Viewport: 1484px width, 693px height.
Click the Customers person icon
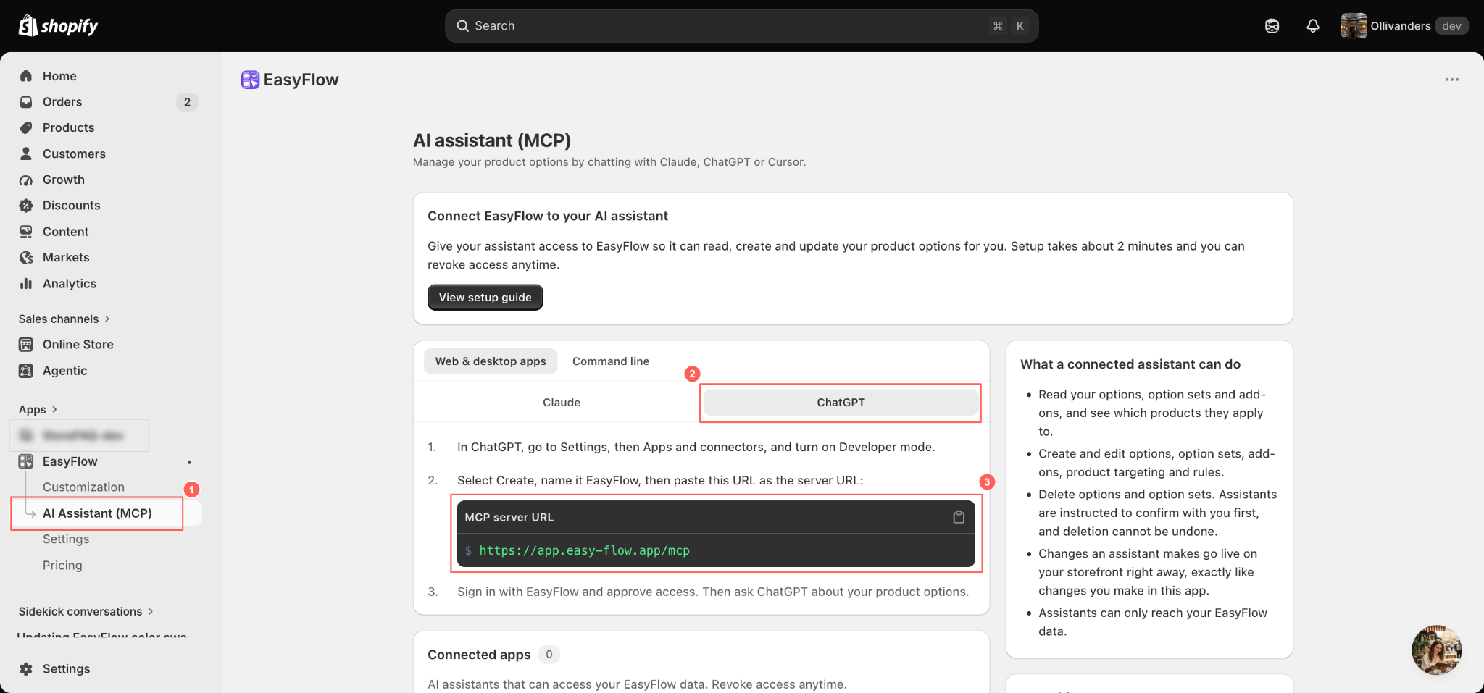(x=26, y=154)
